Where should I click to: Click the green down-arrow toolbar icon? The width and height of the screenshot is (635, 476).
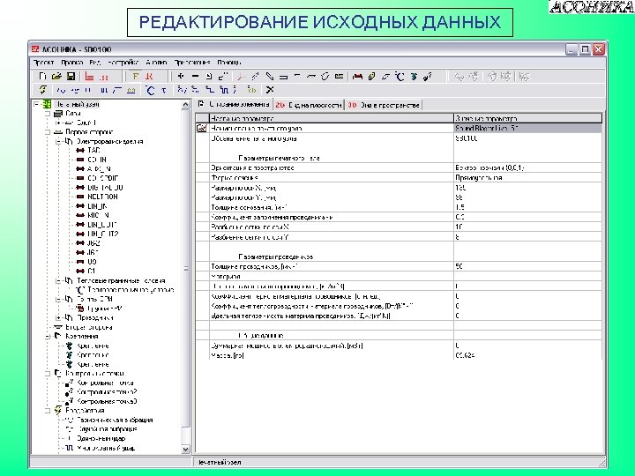point(414,76)
